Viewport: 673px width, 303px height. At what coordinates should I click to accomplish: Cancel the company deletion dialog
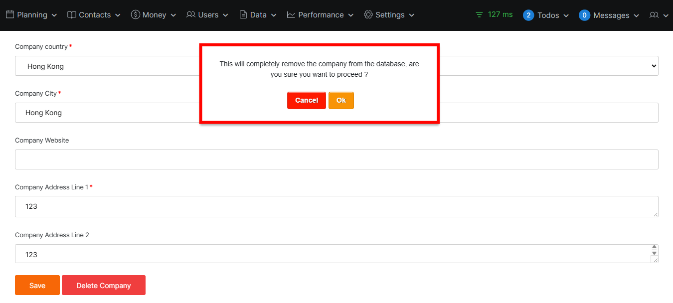click(306, 100)
